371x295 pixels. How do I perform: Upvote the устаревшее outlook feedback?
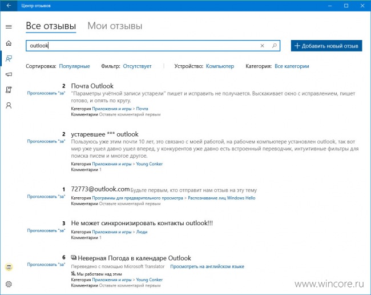click(46, 141)
